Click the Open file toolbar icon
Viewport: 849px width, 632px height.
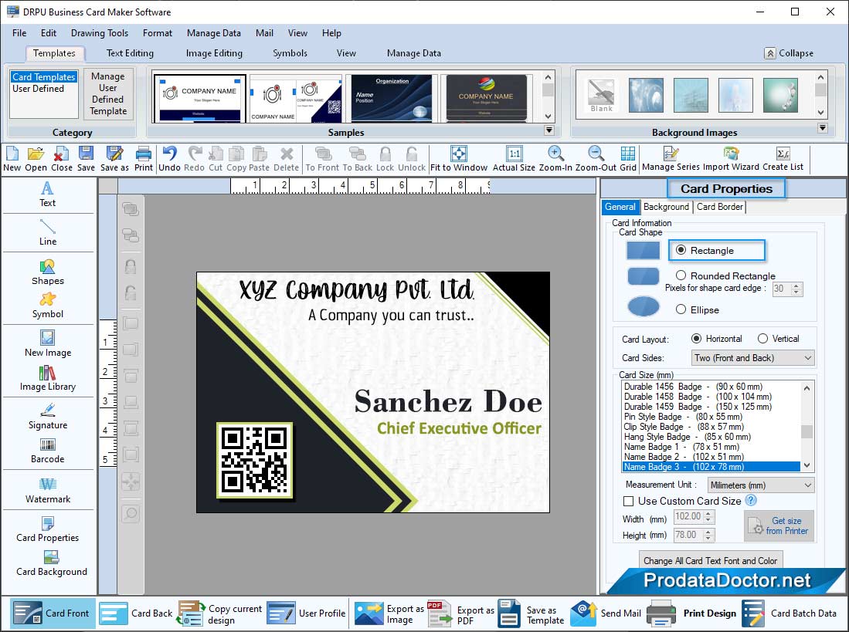36,160
